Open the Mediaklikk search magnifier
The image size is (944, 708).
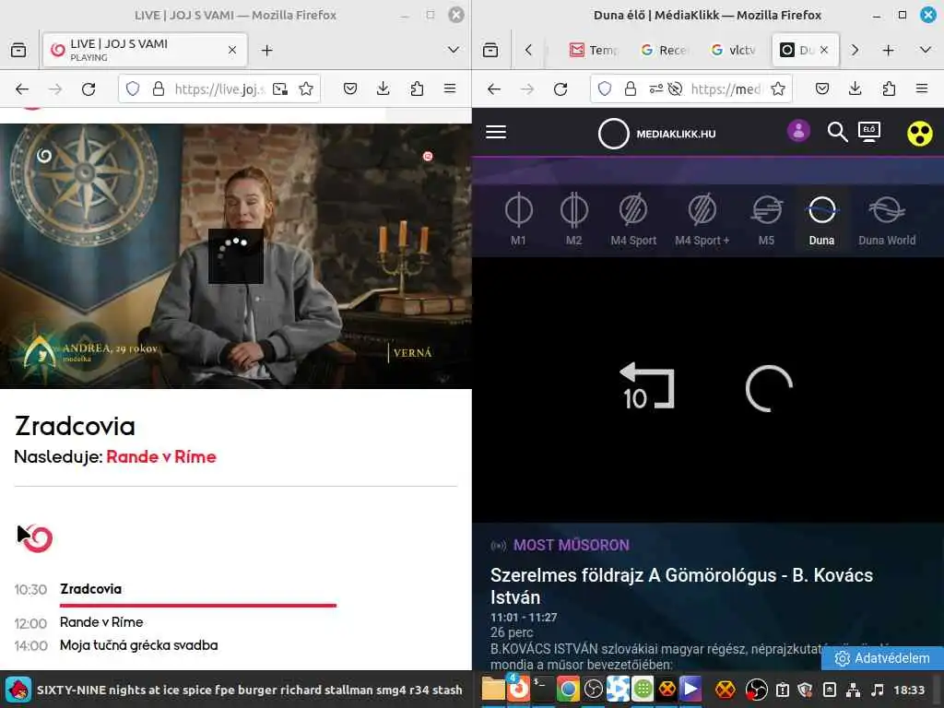837,132
